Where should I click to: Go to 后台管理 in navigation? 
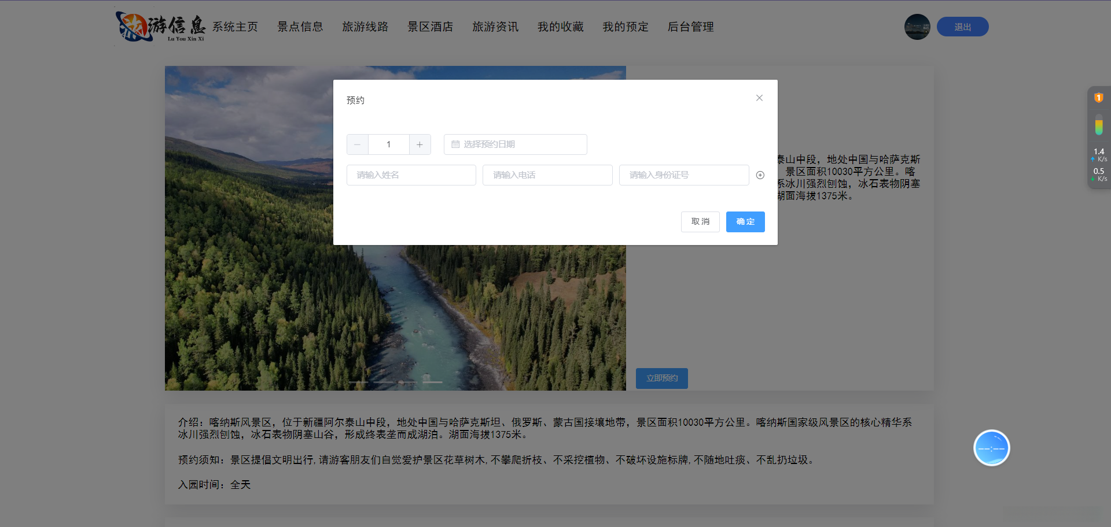(x=691, y=27)
